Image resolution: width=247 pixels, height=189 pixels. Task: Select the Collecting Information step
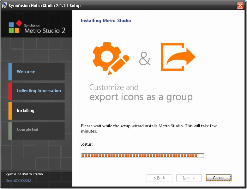[x=37, y=91]
